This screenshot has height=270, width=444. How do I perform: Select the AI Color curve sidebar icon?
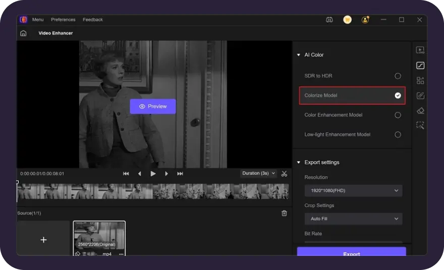pos(420,65)
